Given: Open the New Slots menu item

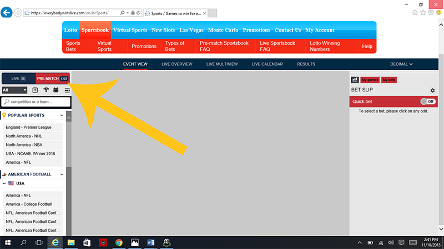Looking at the screenshot, I should pyautogui.click(x=163, y=30).
